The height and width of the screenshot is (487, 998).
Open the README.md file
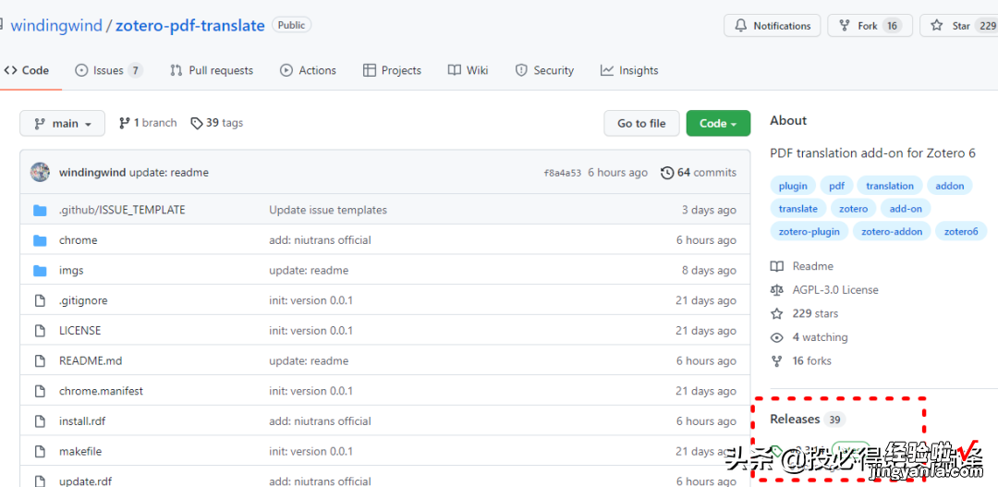(91, 361)
